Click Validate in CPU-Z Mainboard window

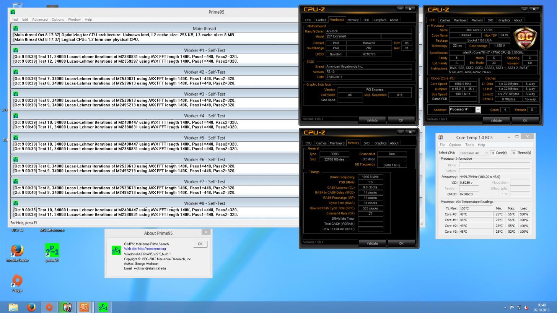(372, 120)
